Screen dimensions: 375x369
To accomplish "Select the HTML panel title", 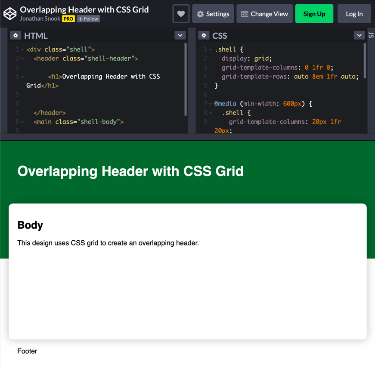I will click(36, 36).
